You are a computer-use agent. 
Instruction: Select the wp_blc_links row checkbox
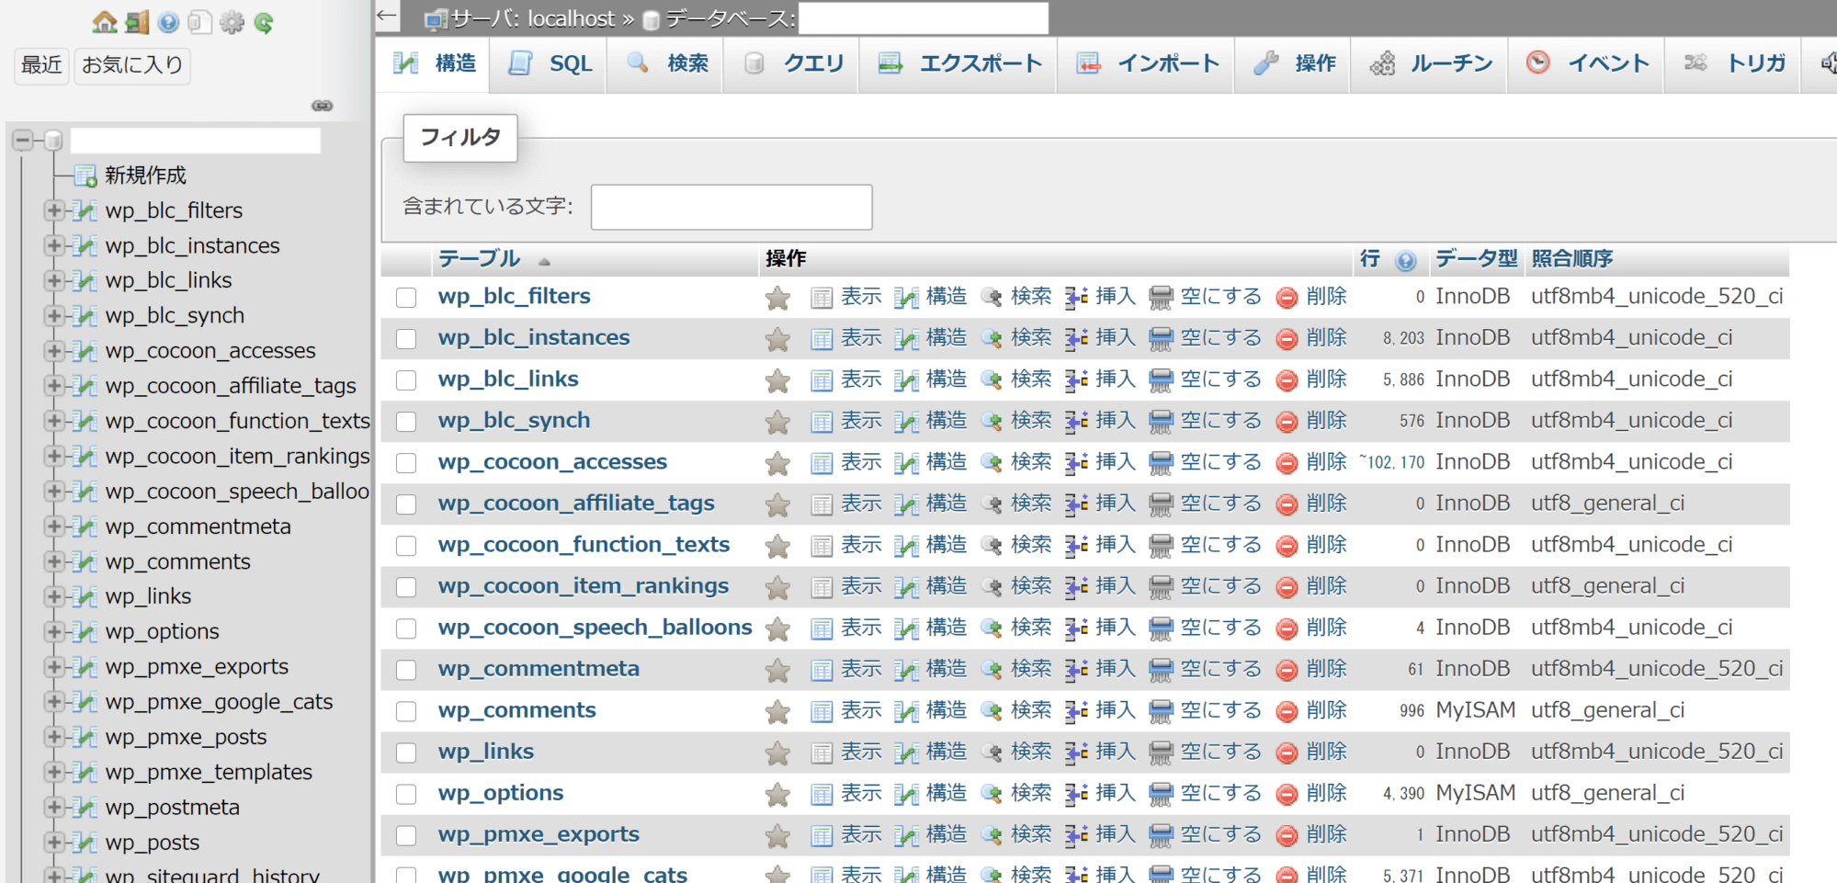click(x=406, y=380)
